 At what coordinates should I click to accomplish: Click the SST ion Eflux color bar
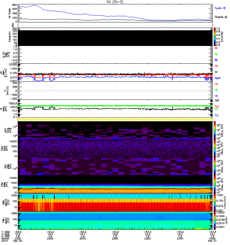pyautogui.click(x=214, y=130)
